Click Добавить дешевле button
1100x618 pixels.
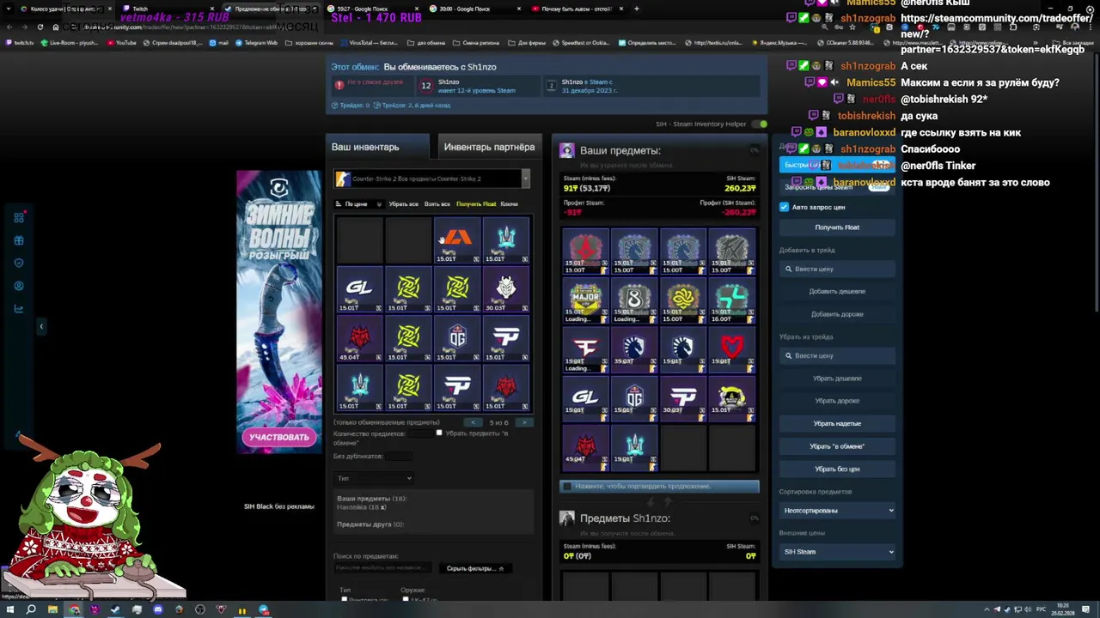point(837,291)
